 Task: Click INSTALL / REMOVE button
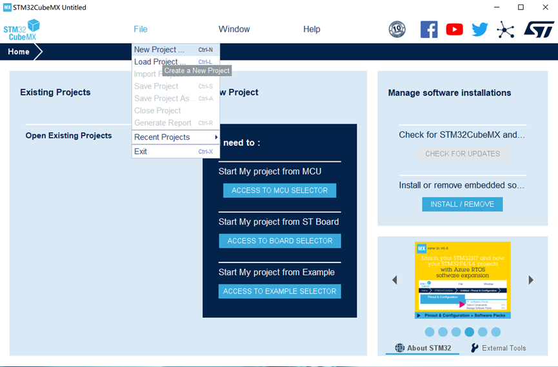(463, 204)
